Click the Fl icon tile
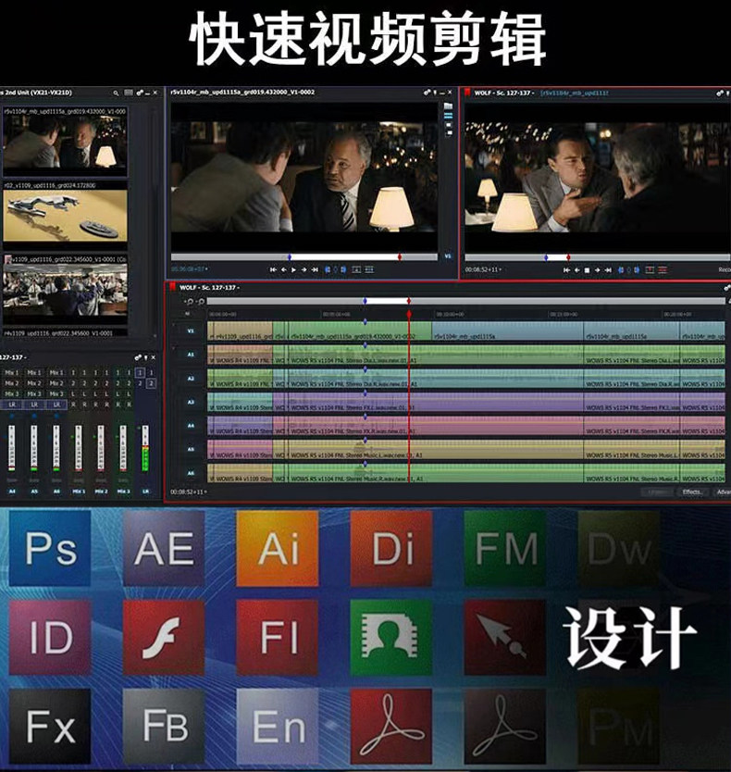The image size is (731, 772). pyautogui.click(x=278, y=637)
